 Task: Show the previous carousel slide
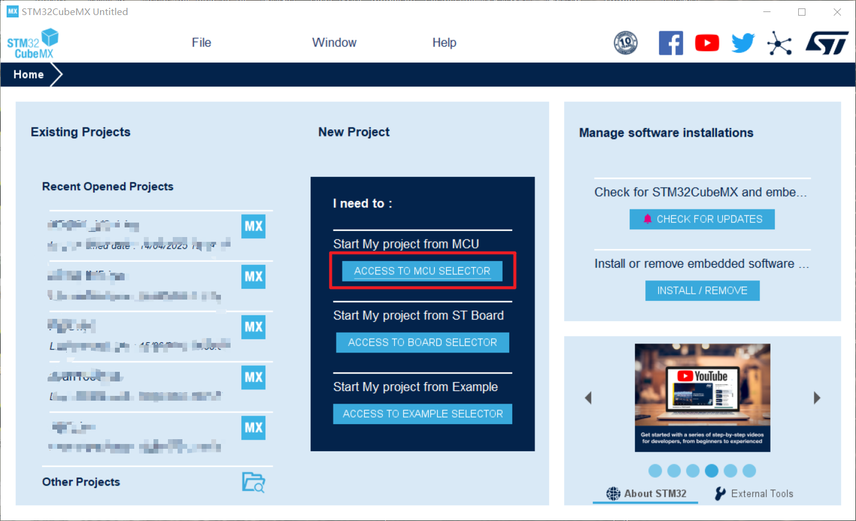[588, 398]
